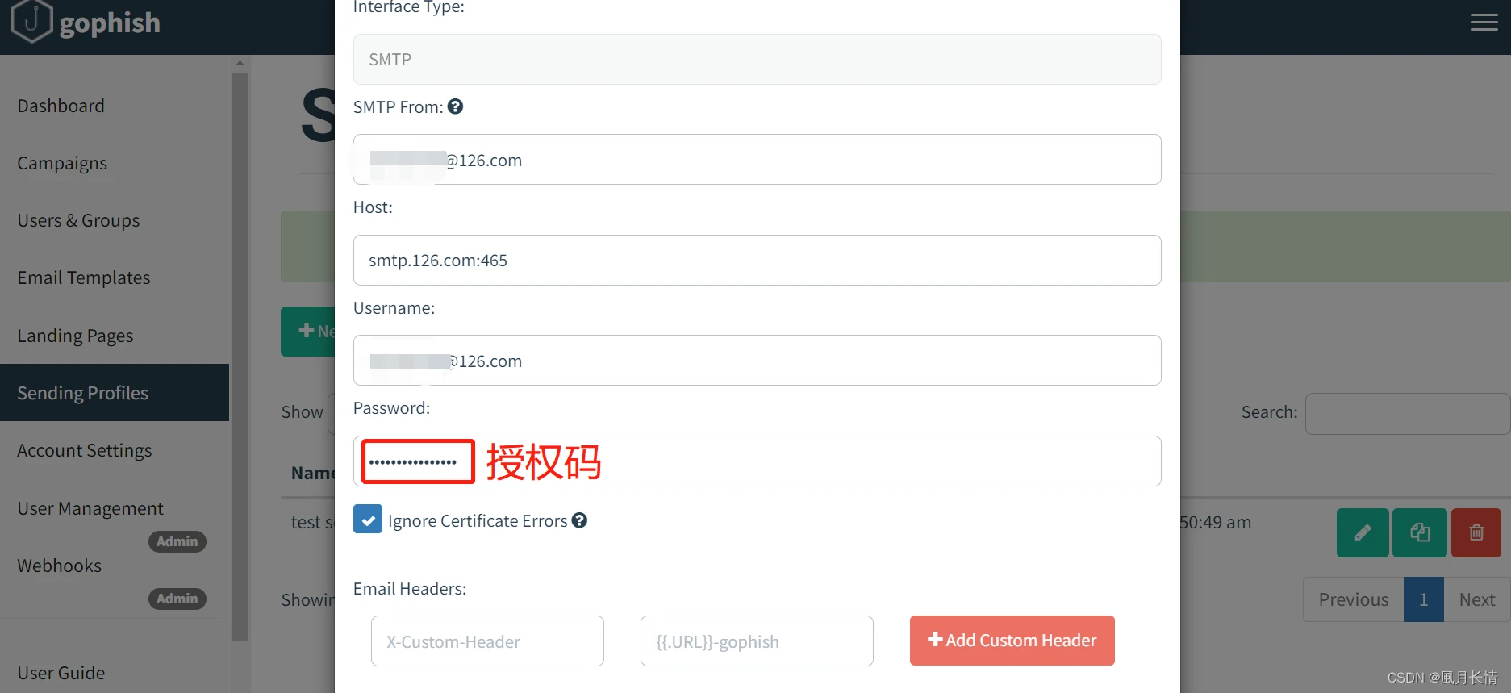This screenshot has width=1511, height=693.
Task: Click the New Profile green button
Action: click(308, 331)
